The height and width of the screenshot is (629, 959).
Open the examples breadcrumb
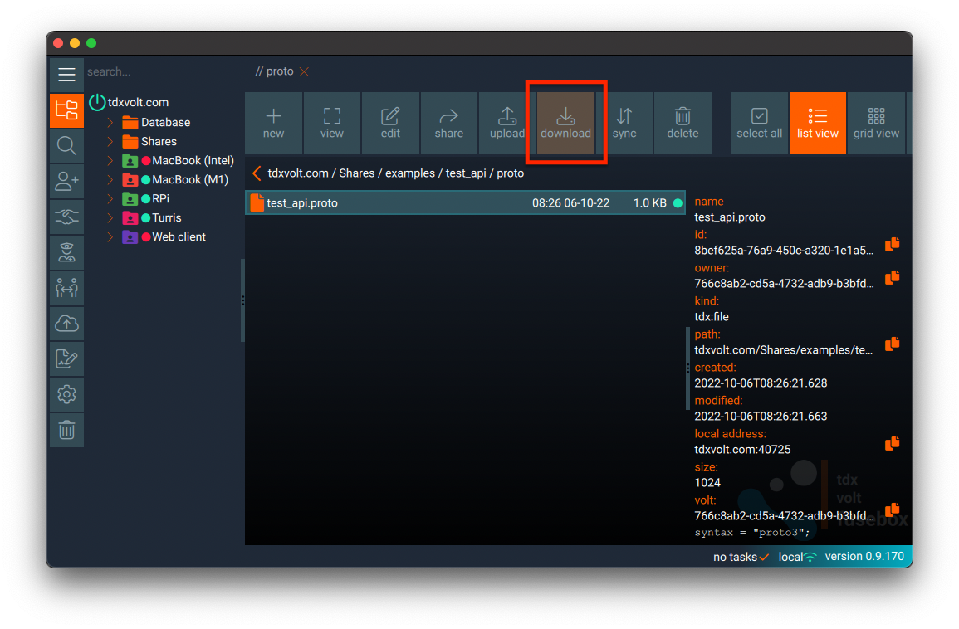click(x=410, y=173)
